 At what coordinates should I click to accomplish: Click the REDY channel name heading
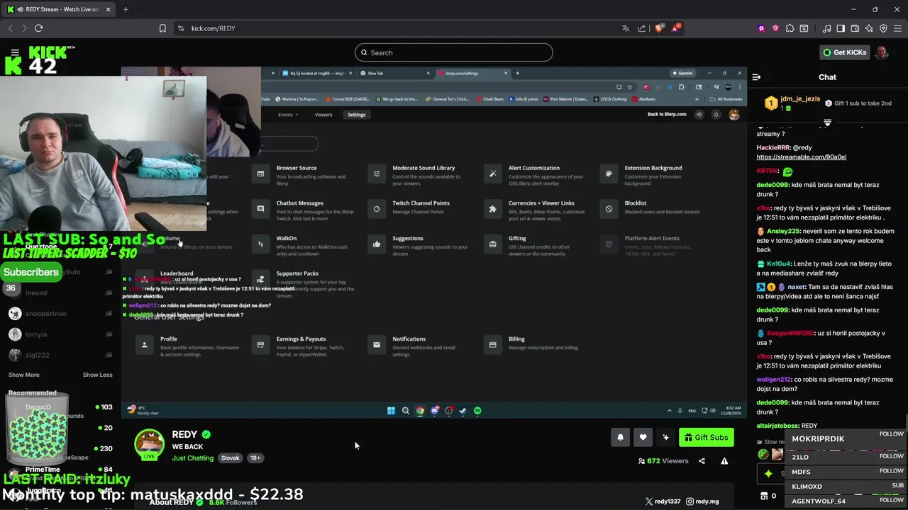[x=184, y=434]
